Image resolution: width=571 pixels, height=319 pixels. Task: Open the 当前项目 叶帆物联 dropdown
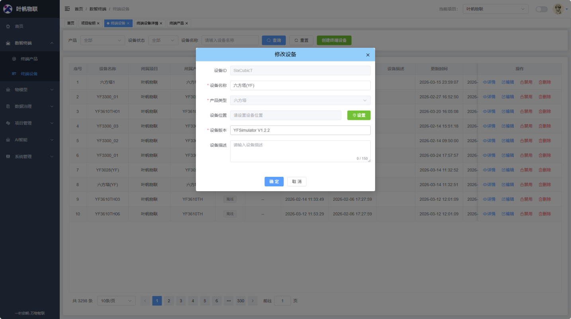495,9
